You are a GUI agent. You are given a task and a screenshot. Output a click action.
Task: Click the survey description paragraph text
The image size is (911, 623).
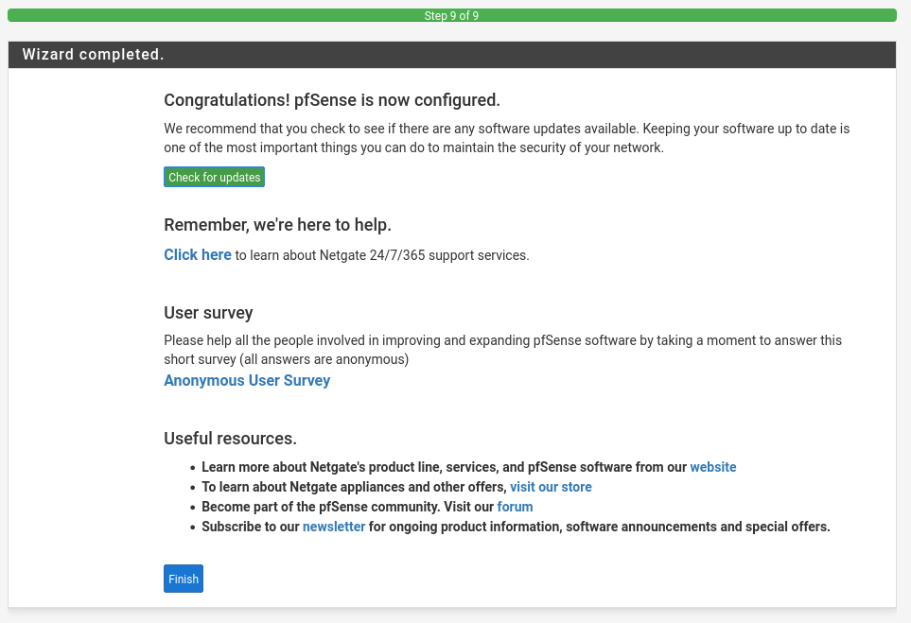(501, 349)
